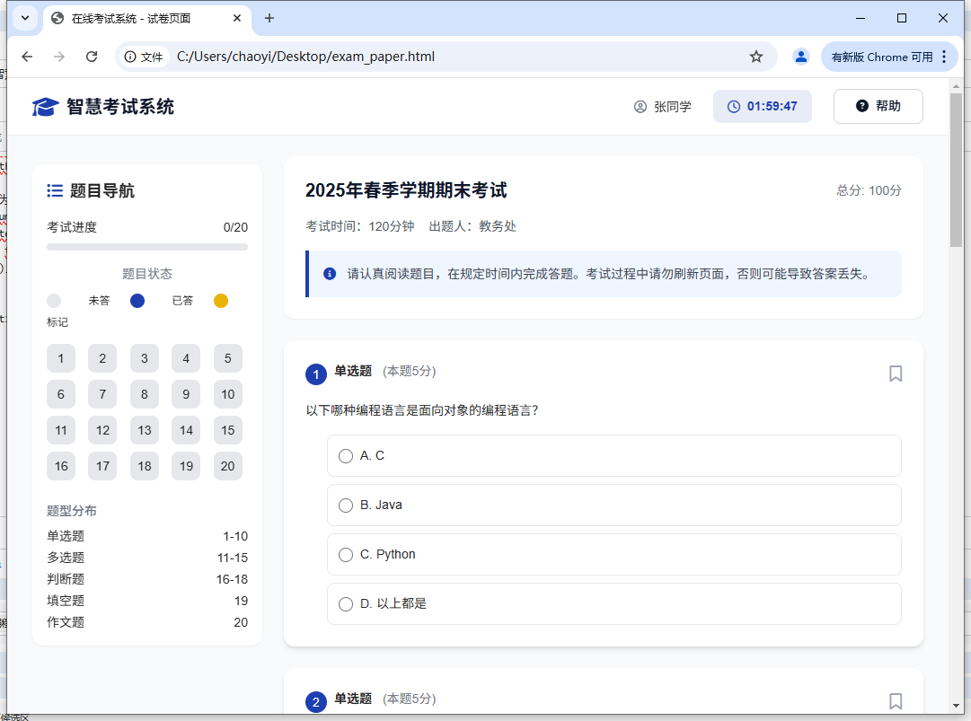This screenshot has height=721, width=971.
Task: Click the user avatar icon beside 张同学
Action: [x=640, y=107]
